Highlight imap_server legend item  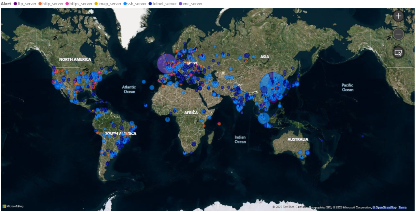pyautogui.click(x=110, y=4)
